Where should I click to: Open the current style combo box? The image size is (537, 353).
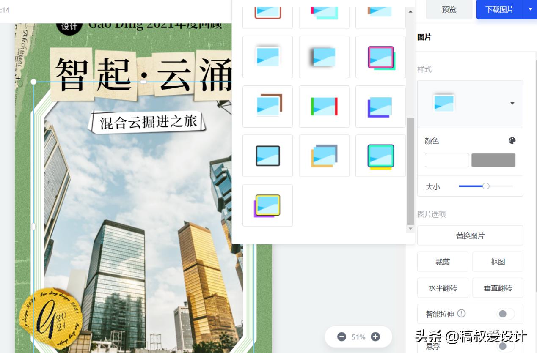pos(470,103)
